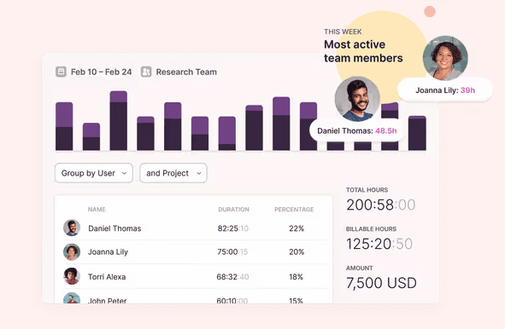Click Daniel Thomas large profile photo
Viewport: 505px width, 329px height.
click(x=357, y=99)
